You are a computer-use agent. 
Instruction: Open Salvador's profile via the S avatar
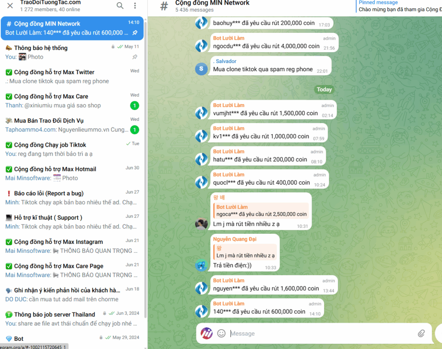tap(201, 69)
